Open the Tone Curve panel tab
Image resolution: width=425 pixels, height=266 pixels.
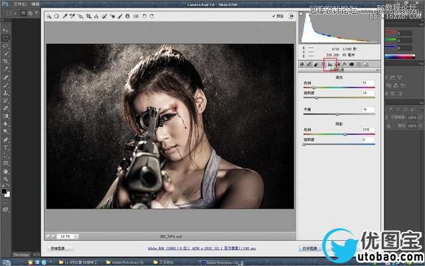[309, 64]
